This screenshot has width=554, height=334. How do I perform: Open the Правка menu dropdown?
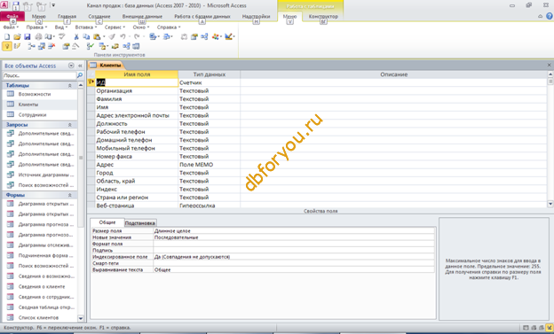(x=36, y=27)
